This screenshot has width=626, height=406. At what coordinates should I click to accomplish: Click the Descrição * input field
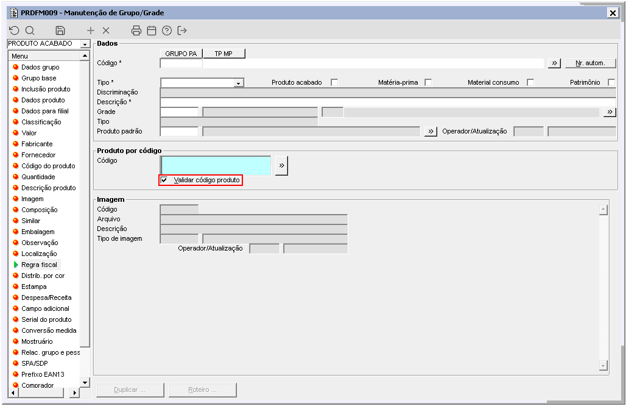click(388, 102)
